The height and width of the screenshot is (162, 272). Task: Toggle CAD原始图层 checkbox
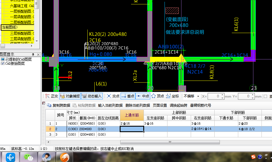click(x=3, y=63)
